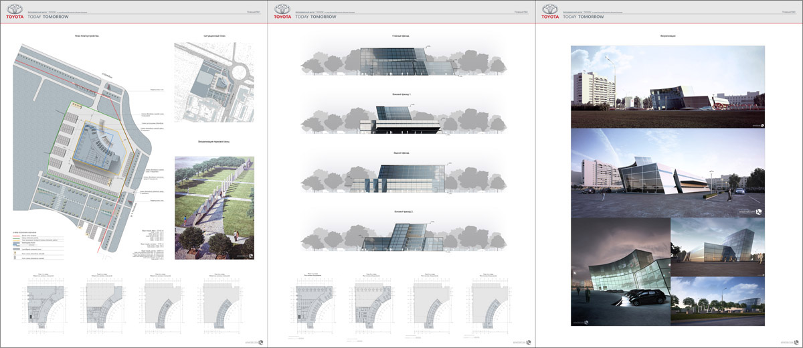Image resolution: width=803 pixels, height=348 pixels.
Task: Click the Toyota logo on the first sheet
Action: tap(14, 11)
